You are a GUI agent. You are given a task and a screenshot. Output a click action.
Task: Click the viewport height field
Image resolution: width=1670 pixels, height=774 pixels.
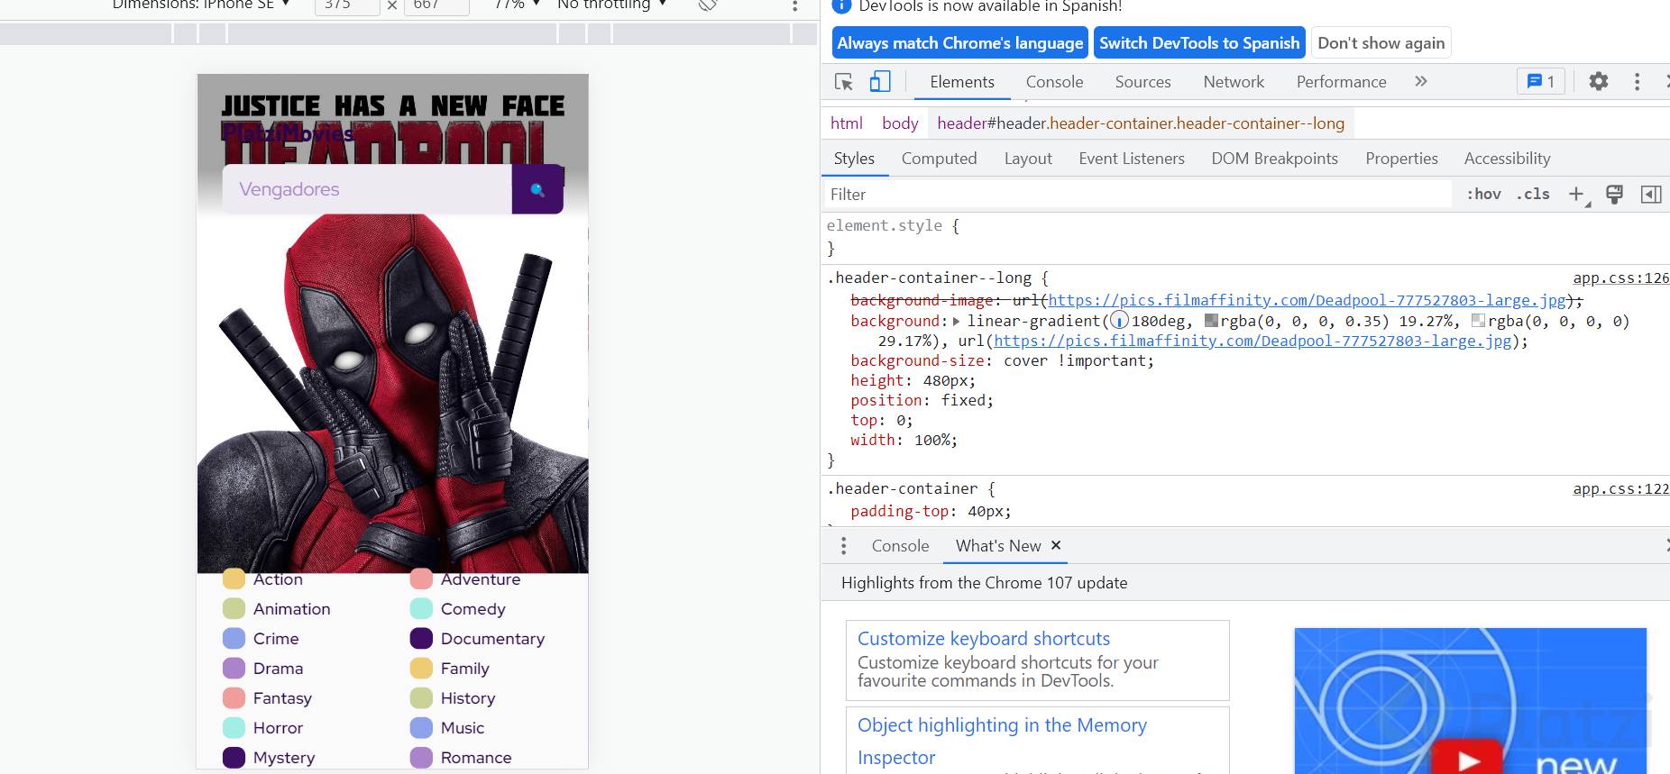tap(436, 5)
